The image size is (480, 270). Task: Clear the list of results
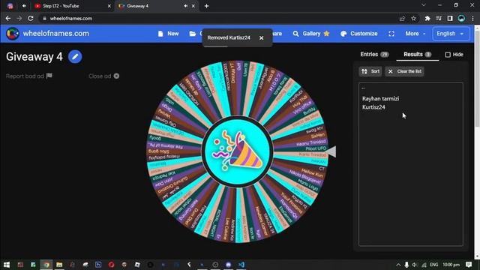(x=405, y=71)
